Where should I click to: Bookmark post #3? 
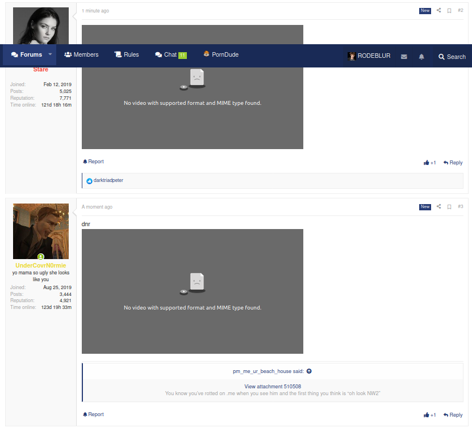[x=449, y=207]
